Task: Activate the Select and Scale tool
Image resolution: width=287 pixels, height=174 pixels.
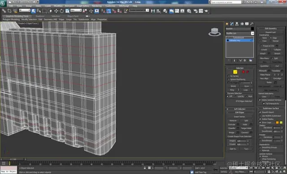Action: point(67,11)
